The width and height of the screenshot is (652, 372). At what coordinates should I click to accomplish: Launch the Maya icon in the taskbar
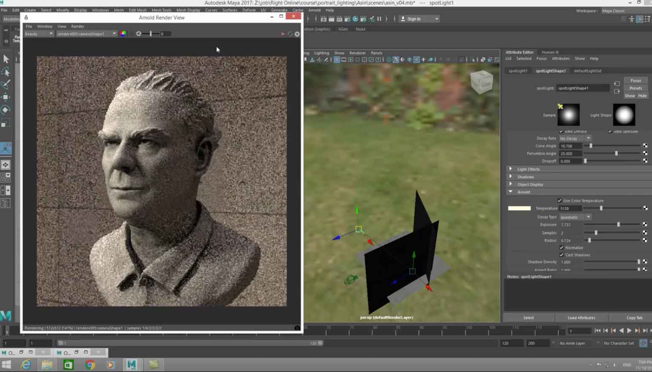[x=131, y=364]
